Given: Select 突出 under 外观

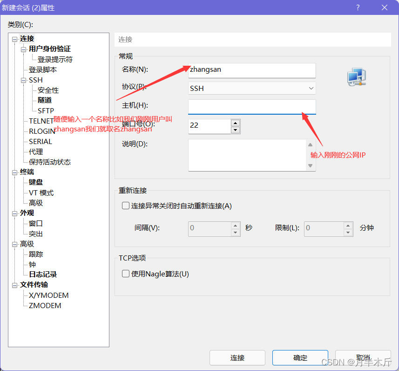Looking at the screenshot, I should tap(36, 234).
